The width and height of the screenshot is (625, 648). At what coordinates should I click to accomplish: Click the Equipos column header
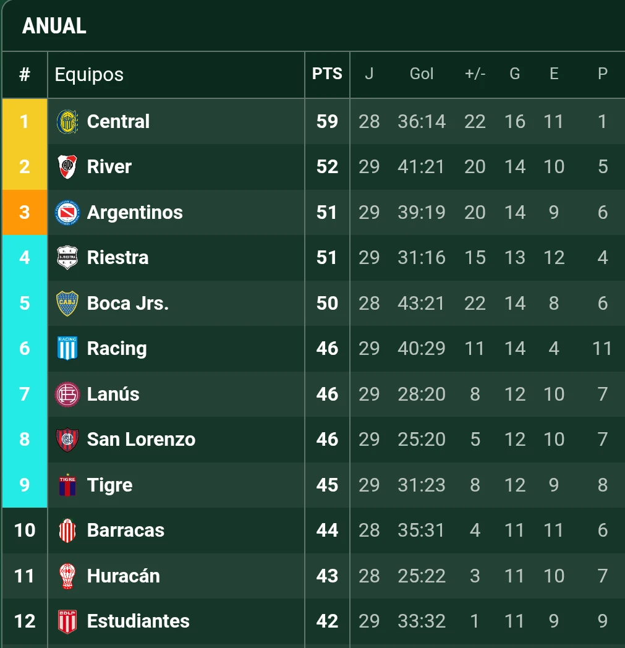click(x=89, y=75)
